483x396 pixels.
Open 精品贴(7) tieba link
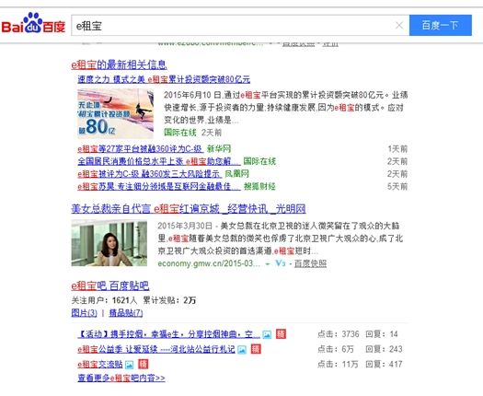click(x=126, y=313)
